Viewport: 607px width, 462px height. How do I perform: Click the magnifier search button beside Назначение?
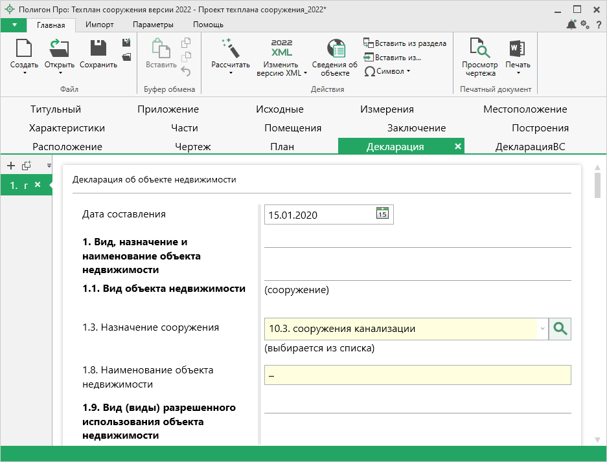tap(560, 329)
